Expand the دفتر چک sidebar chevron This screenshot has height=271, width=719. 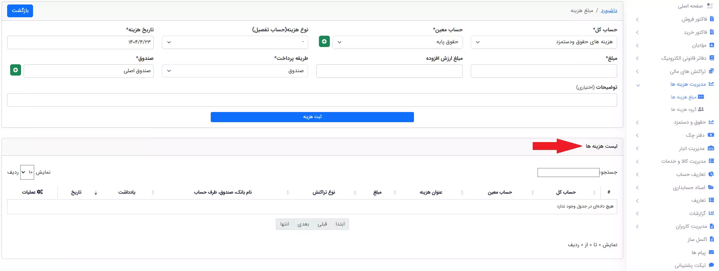[x=637, y=135]
